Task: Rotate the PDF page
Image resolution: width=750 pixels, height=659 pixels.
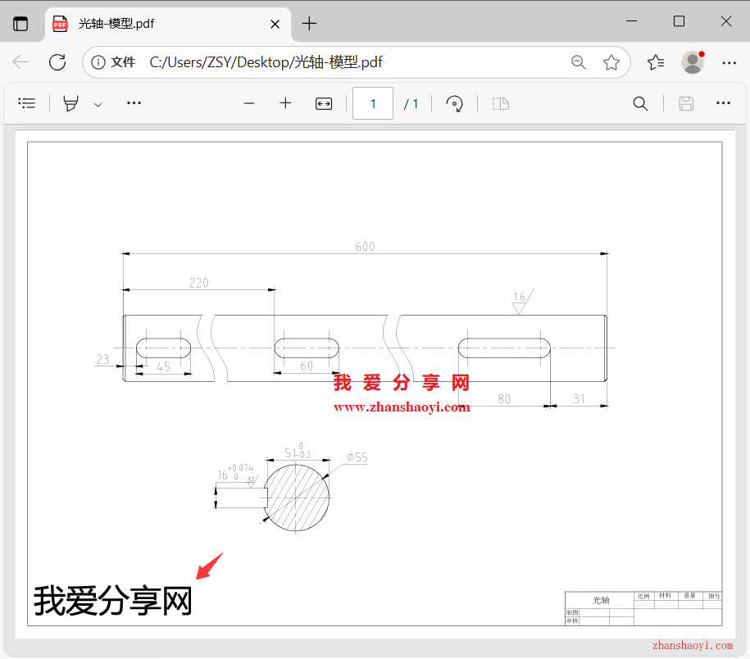Action: click(454, 103)
